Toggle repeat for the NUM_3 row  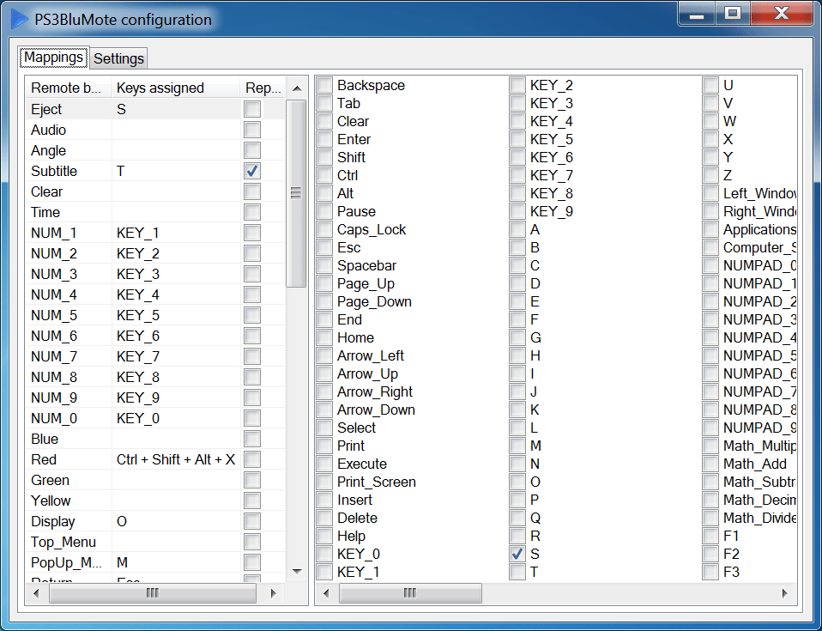(x=252, y=274)
